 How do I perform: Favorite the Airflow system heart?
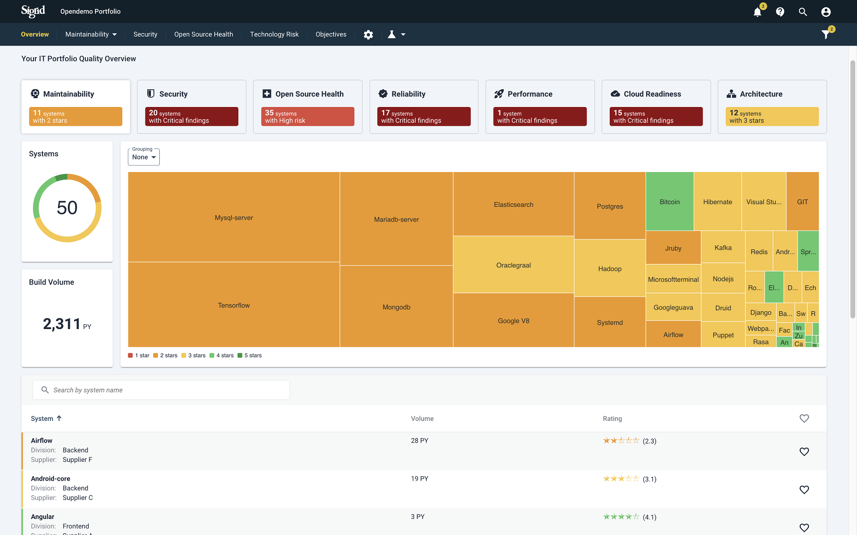tap(804, 452)
